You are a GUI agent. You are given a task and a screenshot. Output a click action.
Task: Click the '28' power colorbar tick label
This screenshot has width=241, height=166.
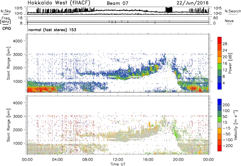(225, 44)
